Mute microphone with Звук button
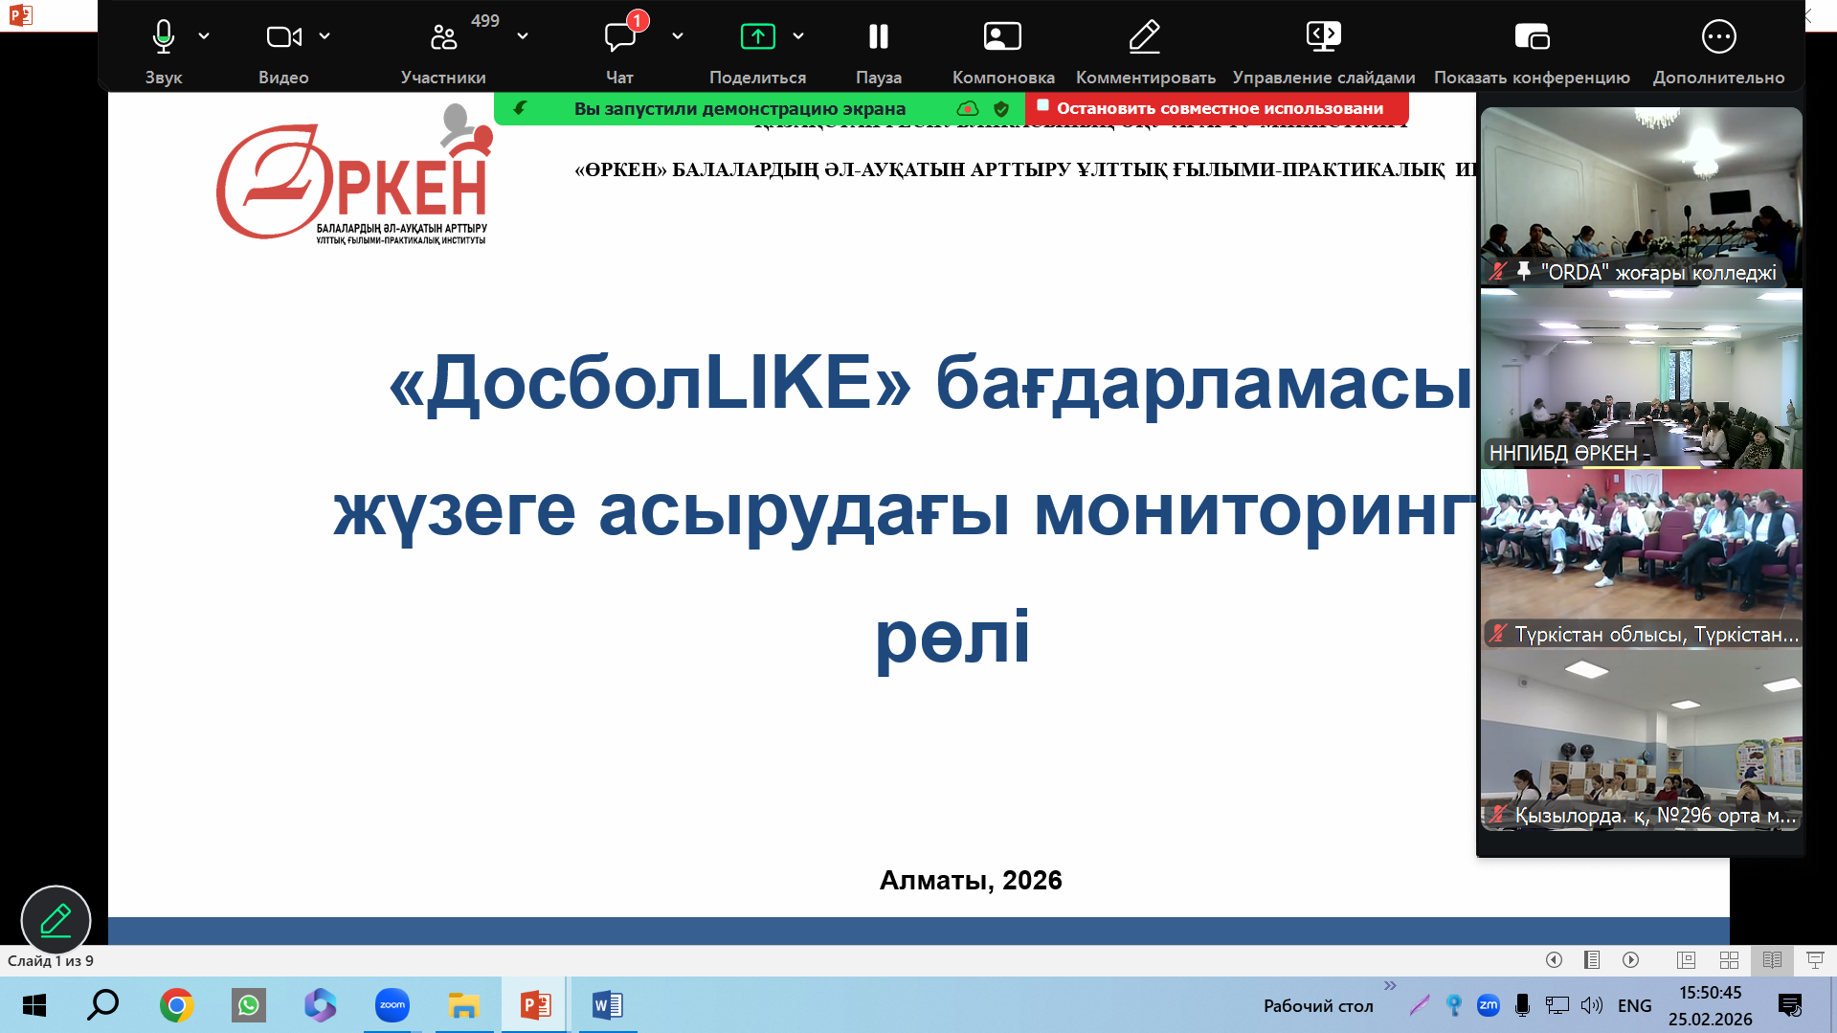 (x=164, y=50)
